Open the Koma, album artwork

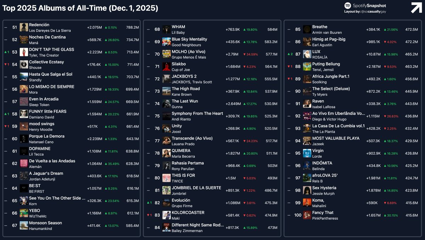tap(307, 203)
